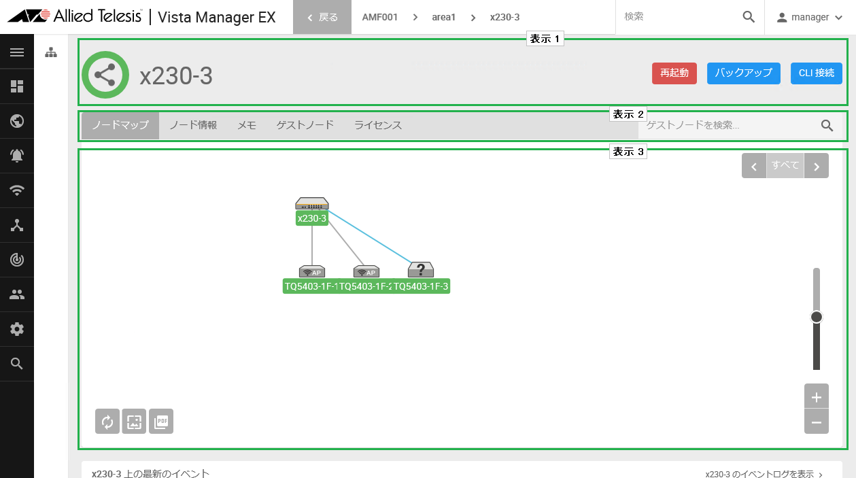This screenshot has height=478, width=856.
Task: Open the three-node topology icon in sidebar
Action: tap(17, 225)
